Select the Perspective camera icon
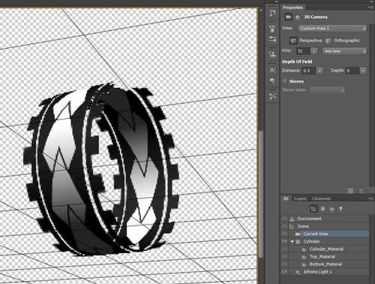Screen dimensions: 375x284 click(x=293, y=41)
